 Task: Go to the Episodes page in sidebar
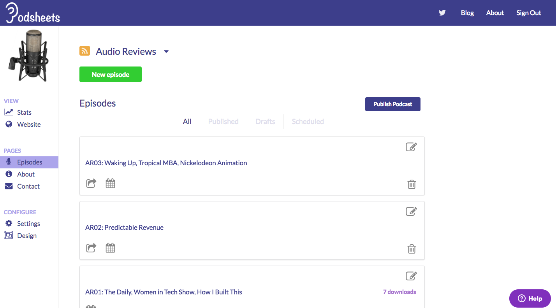click(x=29, y=162)
